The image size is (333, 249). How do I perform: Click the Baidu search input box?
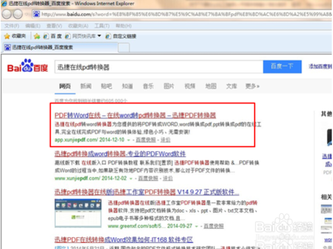[x=159, y=67]
